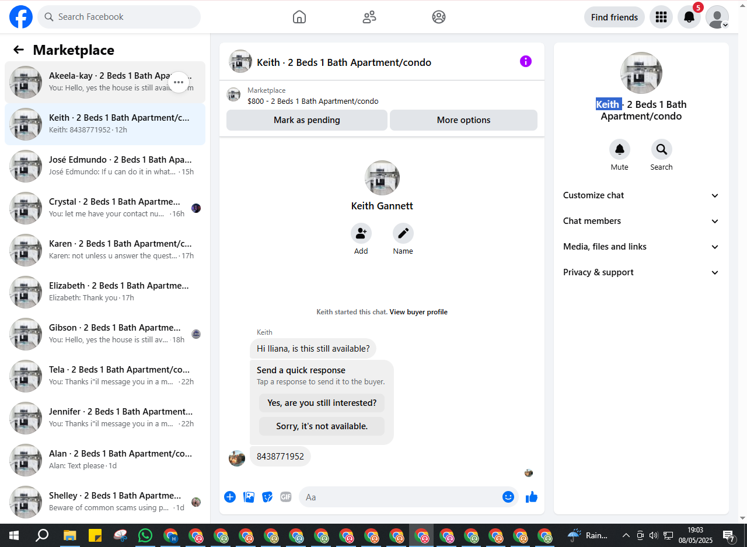The height and width of the screenshot is (547, 747).
Task: Click the Aa message input field
Action: 409,497
